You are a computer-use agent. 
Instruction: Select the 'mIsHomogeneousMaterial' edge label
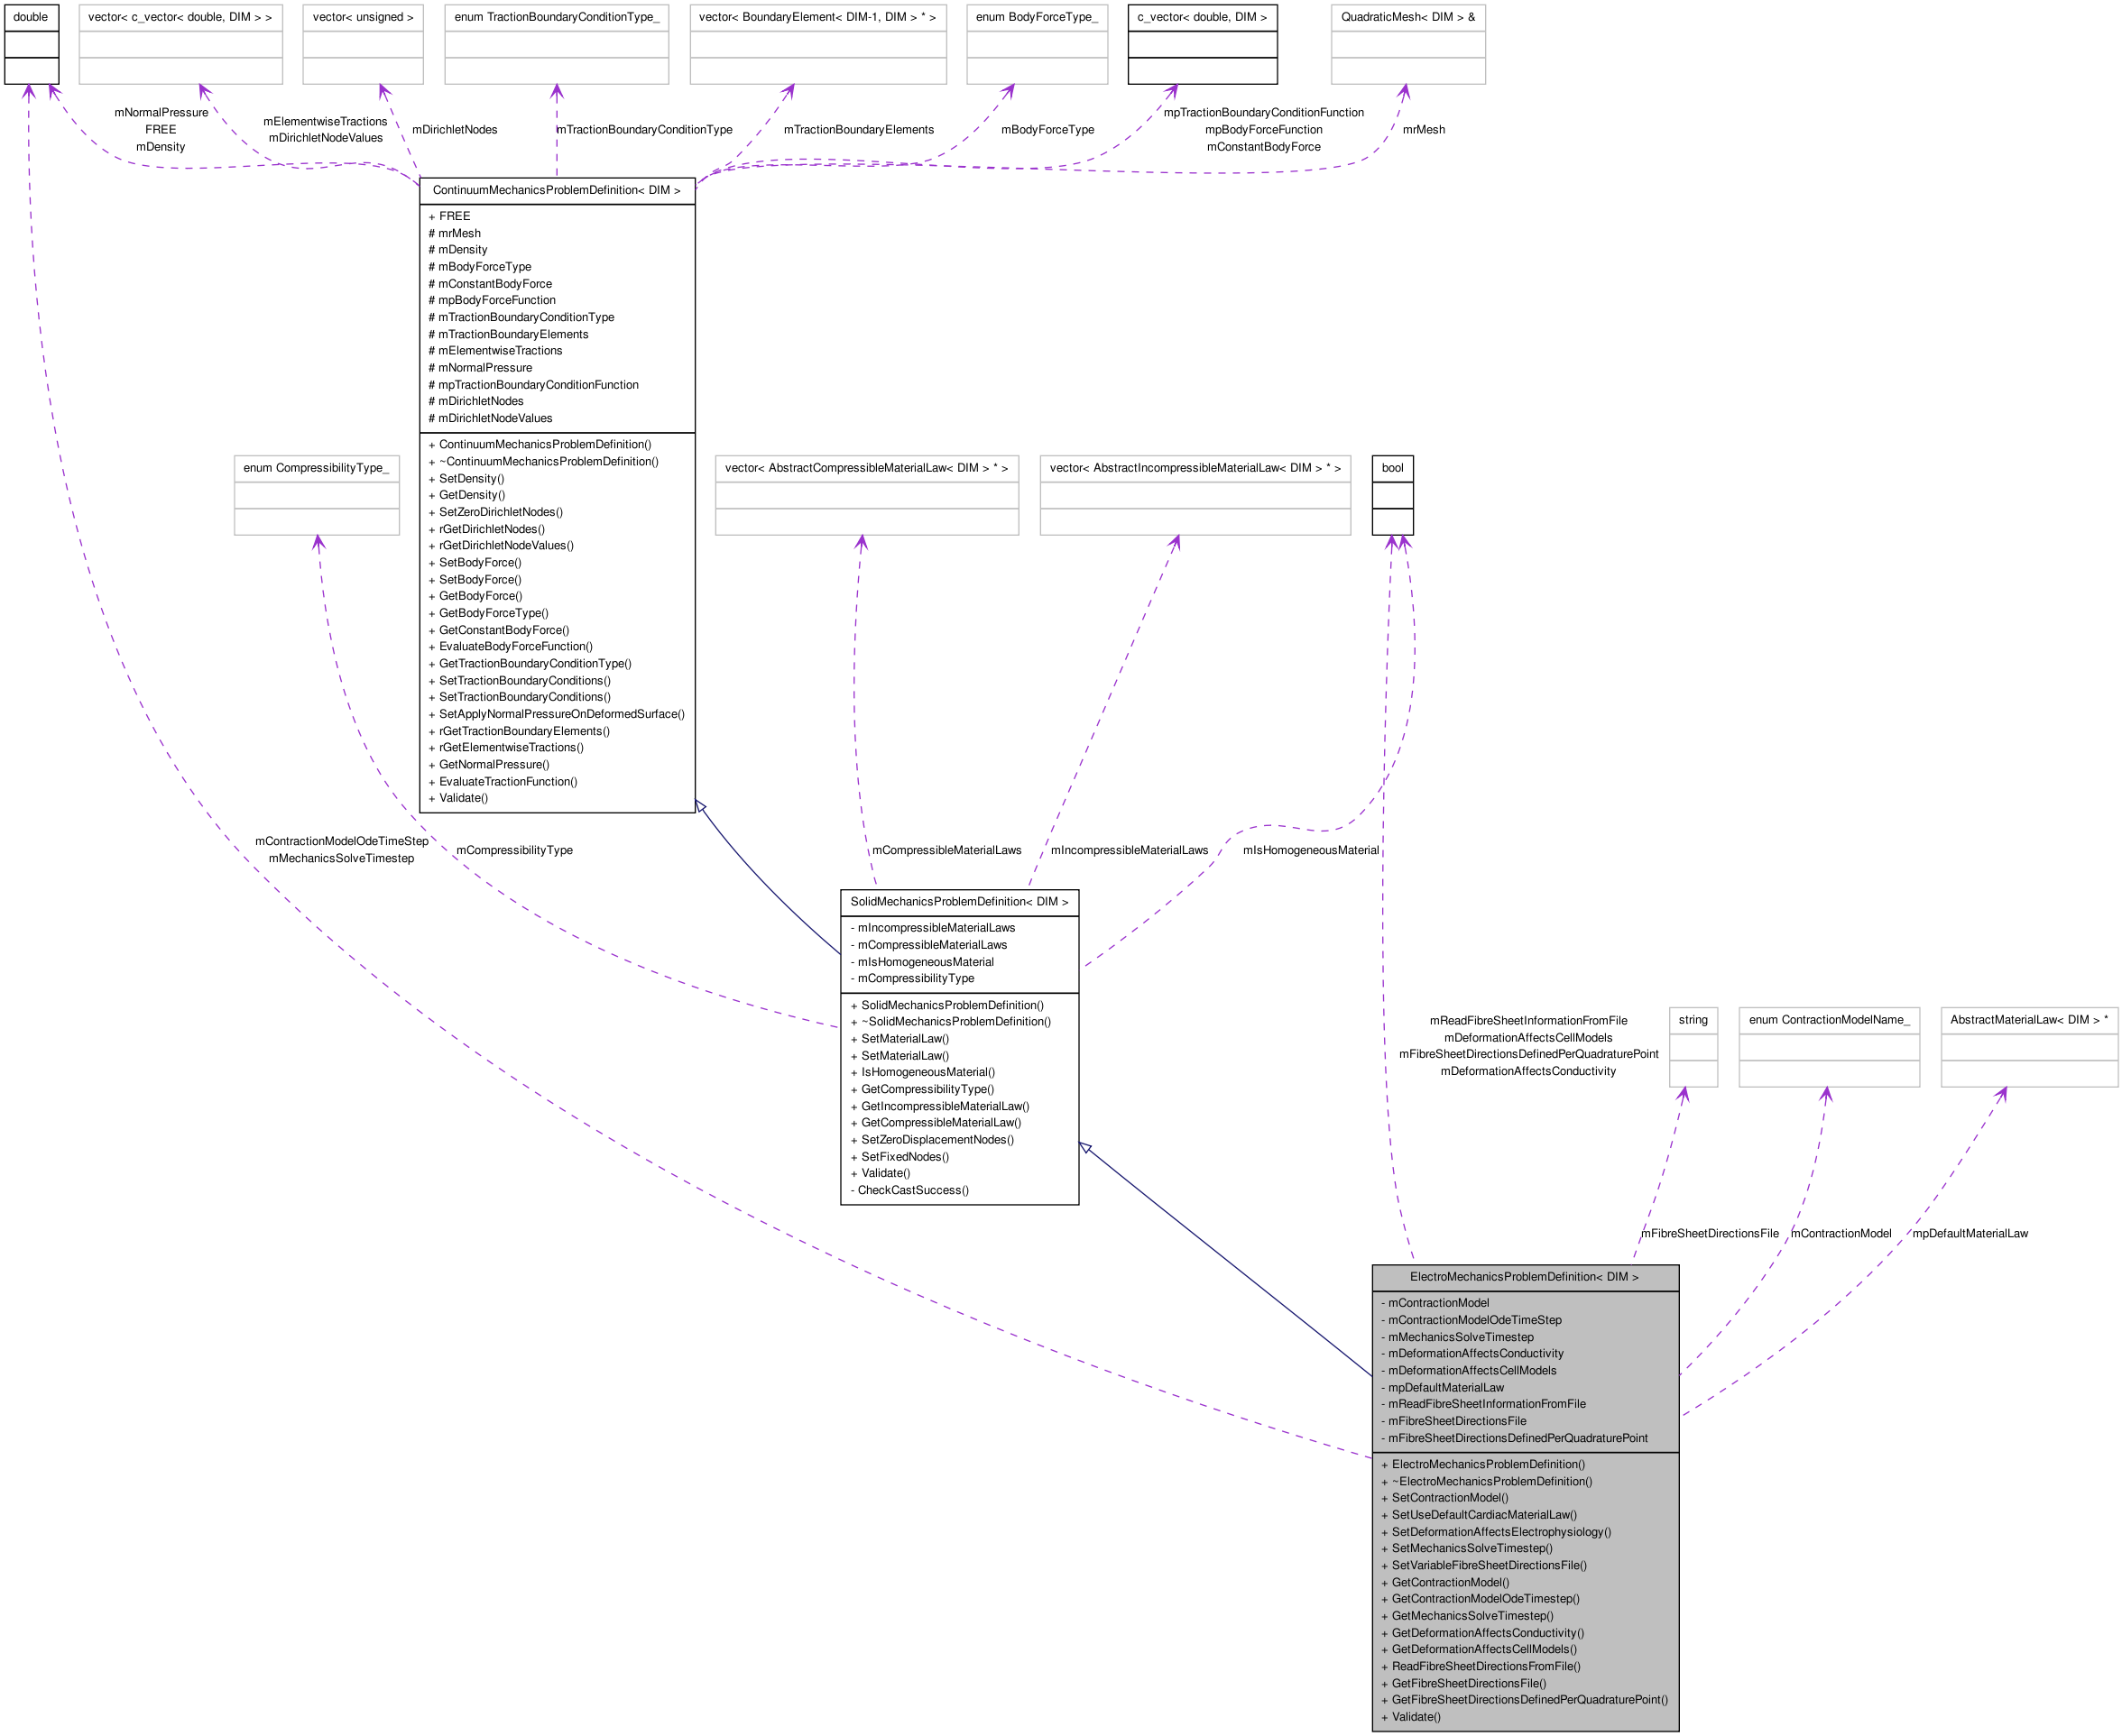click(1311, 851)
